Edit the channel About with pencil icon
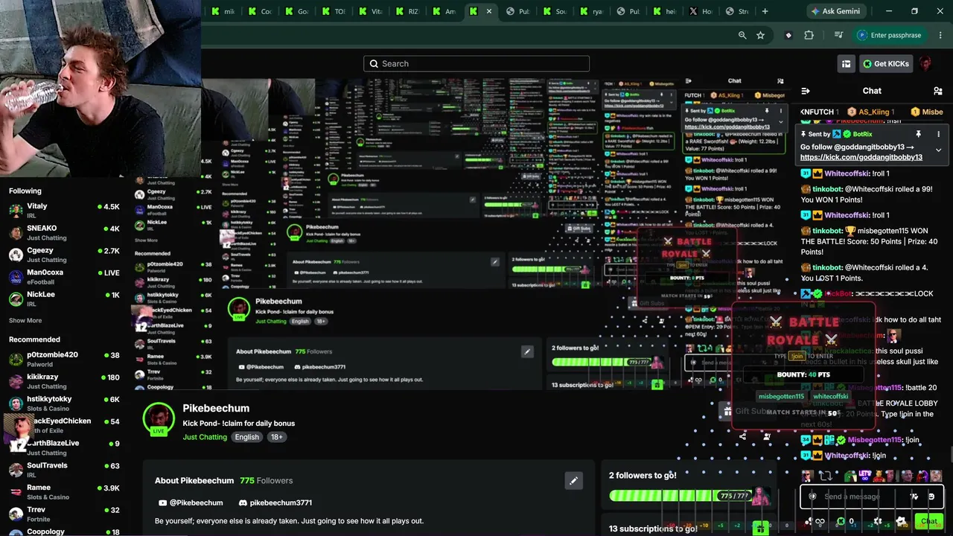Screen dimensions: 953x536 pyautogui.click(x=573, y=481)
